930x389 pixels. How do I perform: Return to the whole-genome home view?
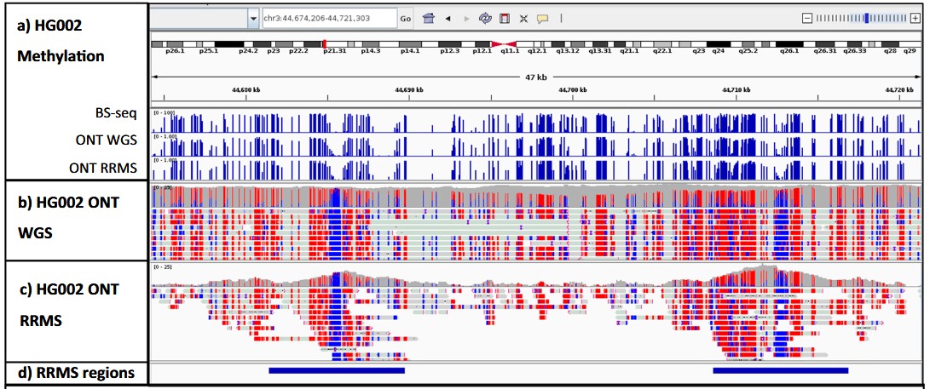point(428,19)
